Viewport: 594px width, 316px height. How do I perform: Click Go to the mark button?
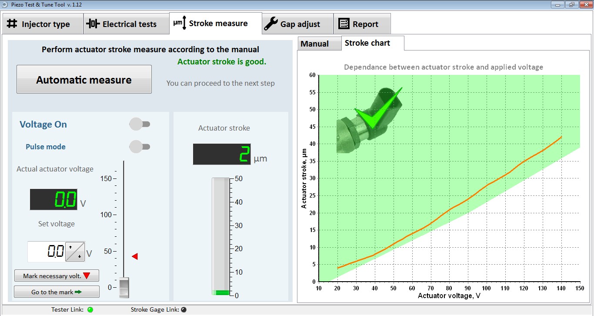[57, 292]
